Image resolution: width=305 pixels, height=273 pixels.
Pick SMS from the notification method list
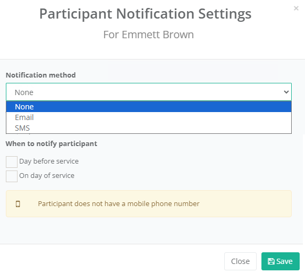point(149,128)
